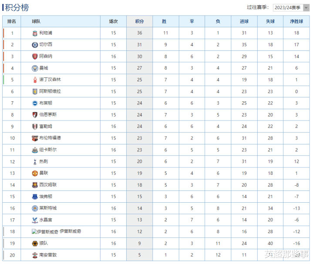Open the 南安普敦 team link
The width and height of the screenshot is (313, 264).
[48, 255]
